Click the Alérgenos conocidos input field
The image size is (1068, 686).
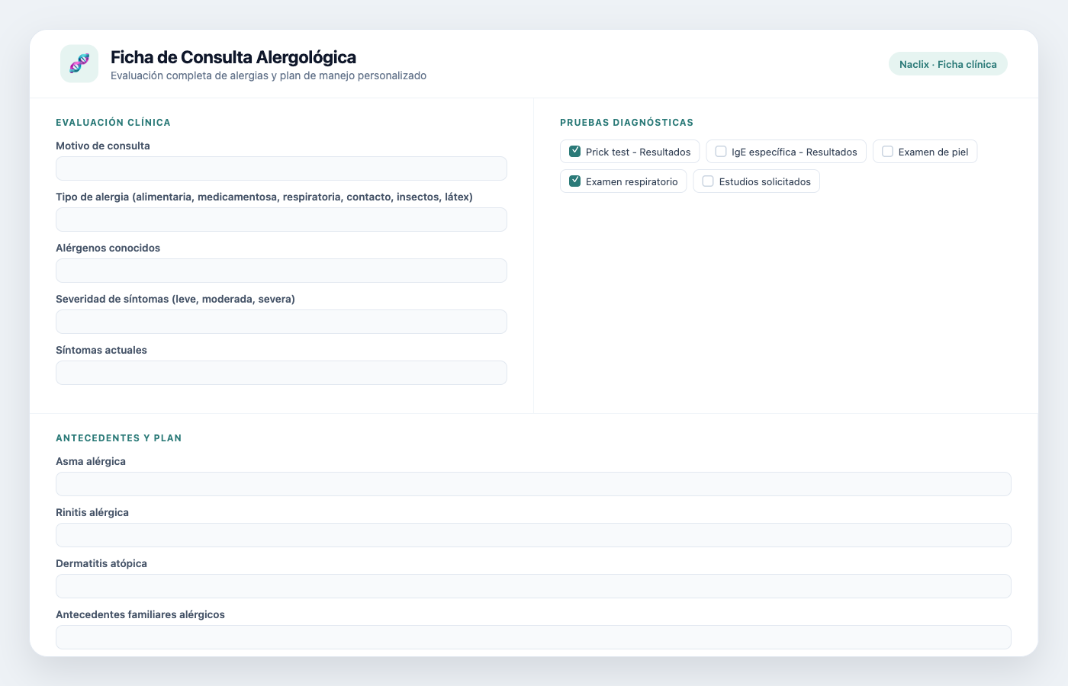click(281, 271)
